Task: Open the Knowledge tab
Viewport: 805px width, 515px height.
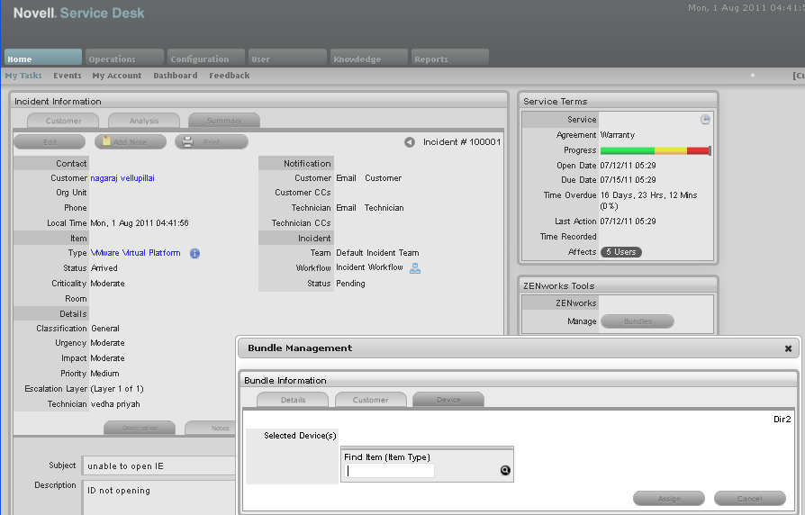Action: pyautogui.click(x=369, y=58)
